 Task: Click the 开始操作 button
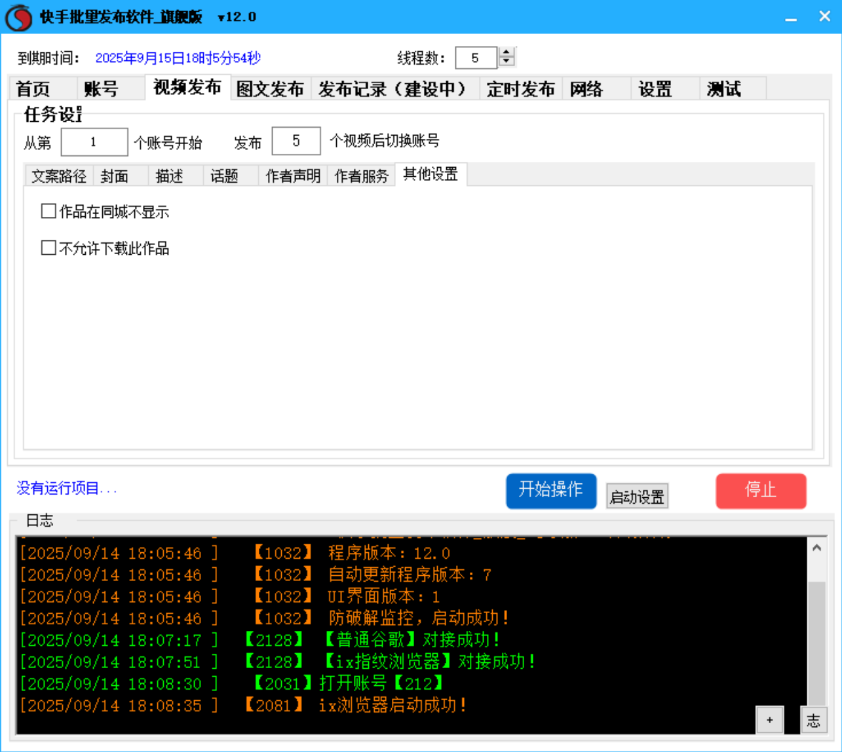click(551, 491)
